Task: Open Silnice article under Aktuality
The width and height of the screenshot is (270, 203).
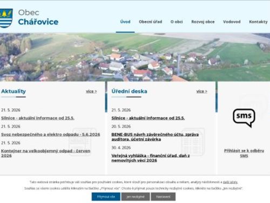Action: tap(38, 118)
